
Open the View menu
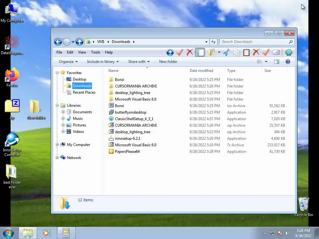tap(82, 52)
